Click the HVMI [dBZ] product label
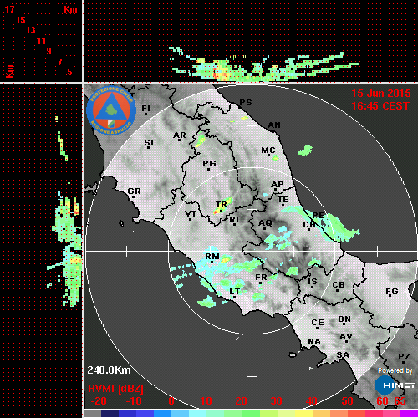The image size is (418, 418). [115, 389]
